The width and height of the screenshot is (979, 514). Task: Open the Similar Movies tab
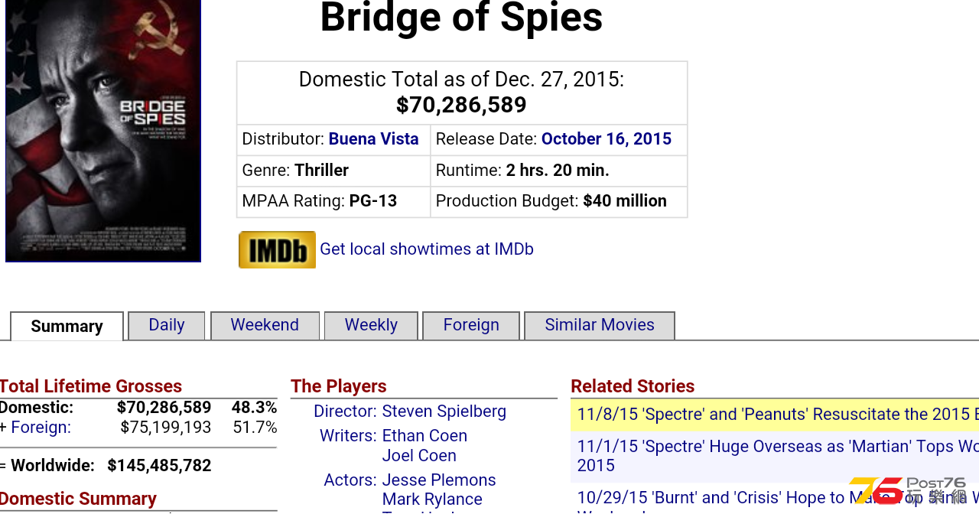click(600, 325)
